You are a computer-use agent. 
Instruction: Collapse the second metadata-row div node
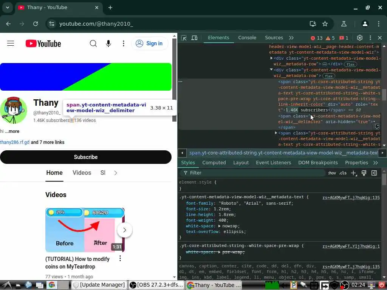(x=271, y=70)
